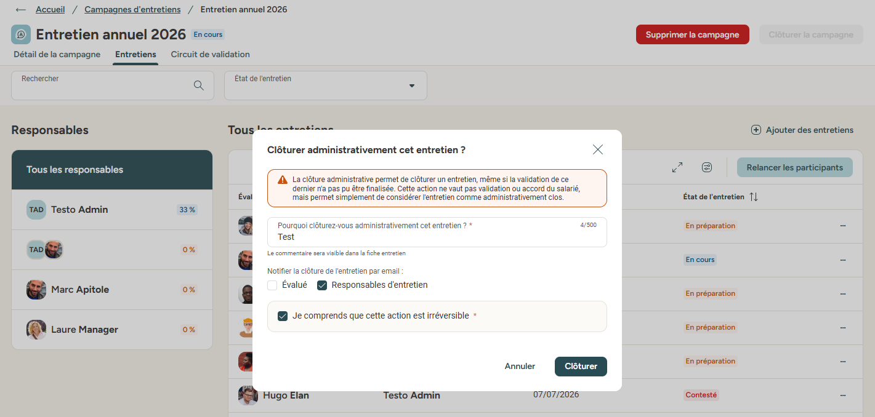Open the table filter settings icon

click(x=707, y=167)
